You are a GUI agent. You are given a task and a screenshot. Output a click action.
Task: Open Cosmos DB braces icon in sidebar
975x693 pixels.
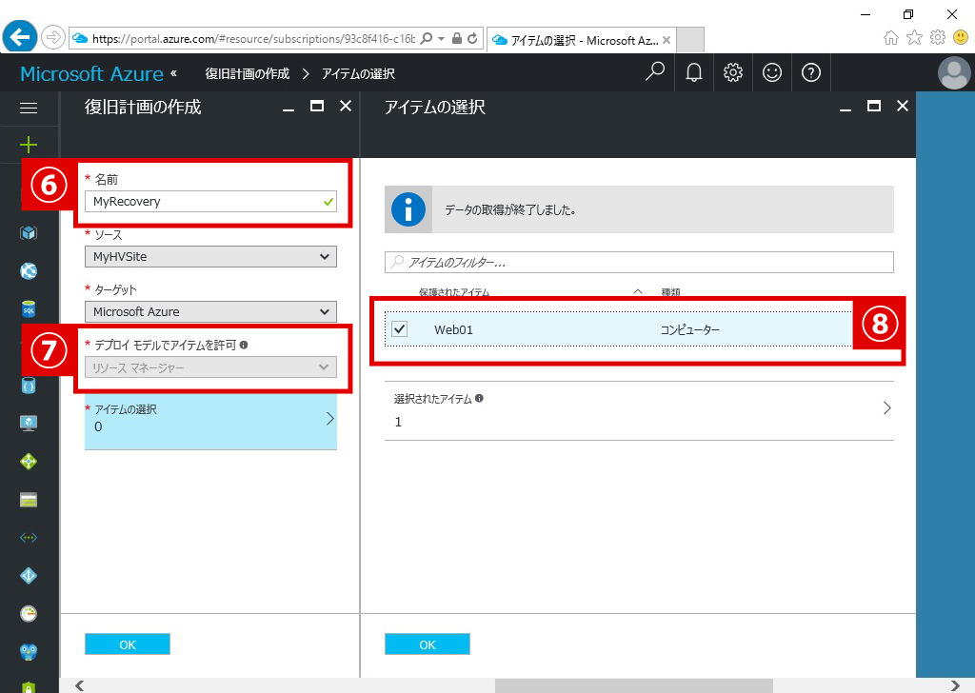(29, 386)
